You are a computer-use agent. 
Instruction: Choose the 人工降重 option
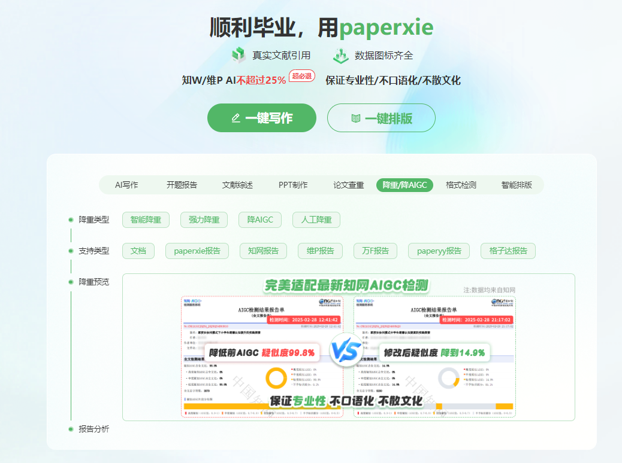[x=316, y=220]
